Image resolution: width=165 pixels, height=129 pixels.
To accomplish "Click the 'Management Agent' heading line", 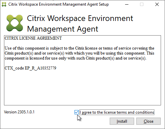I will tap(63, 29).
